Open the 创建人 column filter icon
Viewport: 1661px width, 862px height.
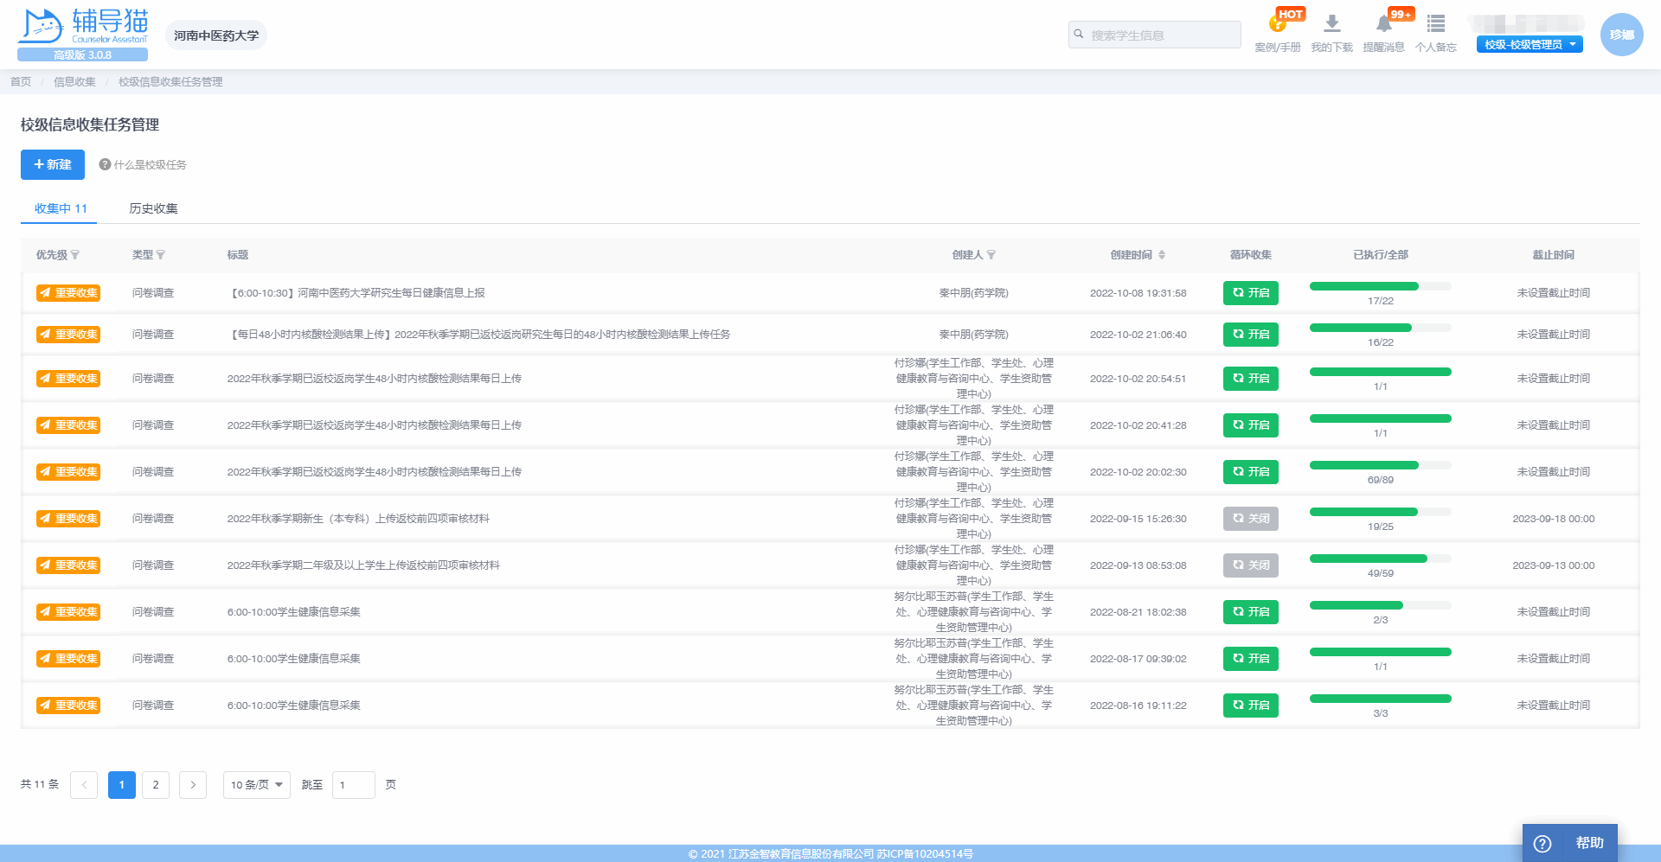pos(993,255)
